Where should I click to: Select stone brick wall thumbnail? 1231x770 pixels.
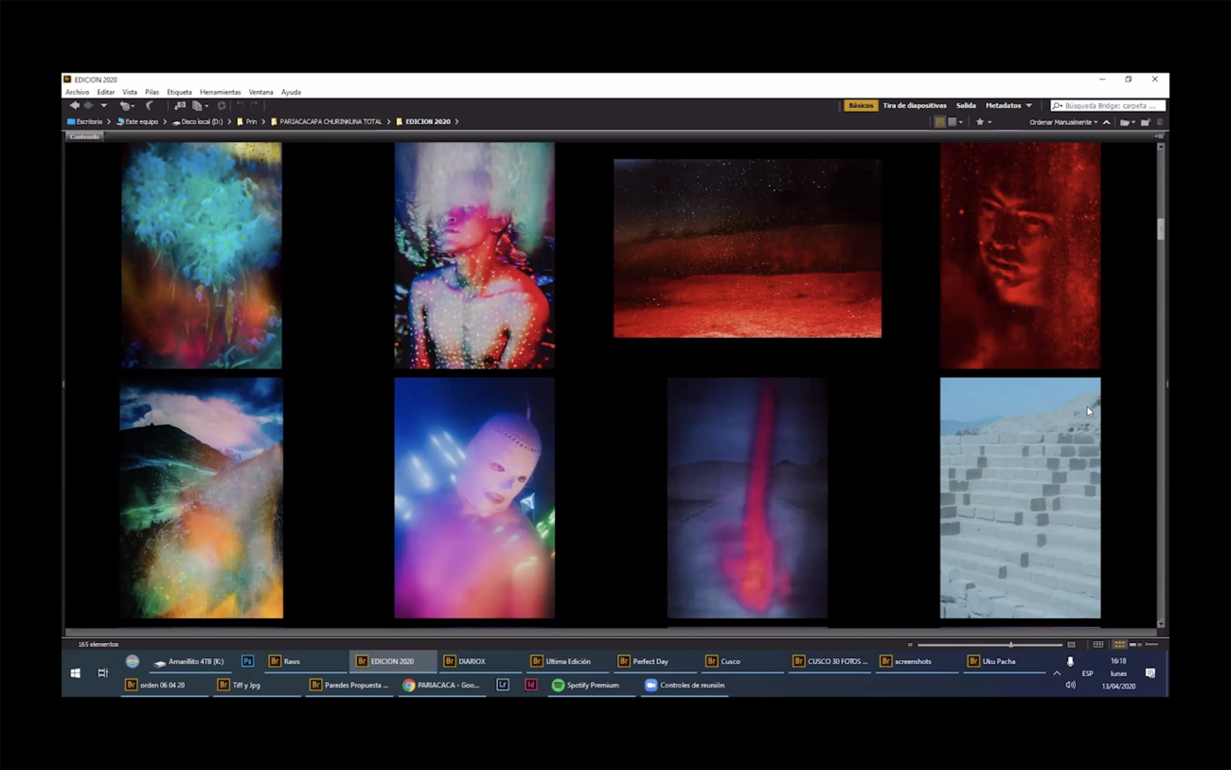click(1020, 498)
